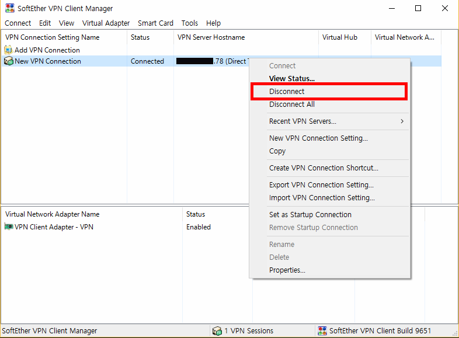
Task: Click the Connected status cell
Action: tap(147, 61)
